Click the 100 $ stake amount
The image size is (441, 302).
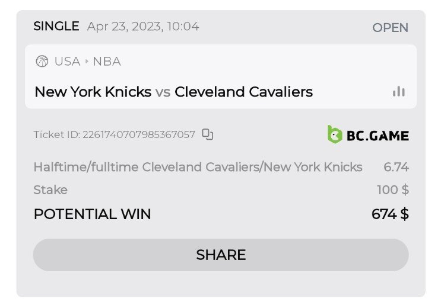pyautogui.click(x=392, y=190)
